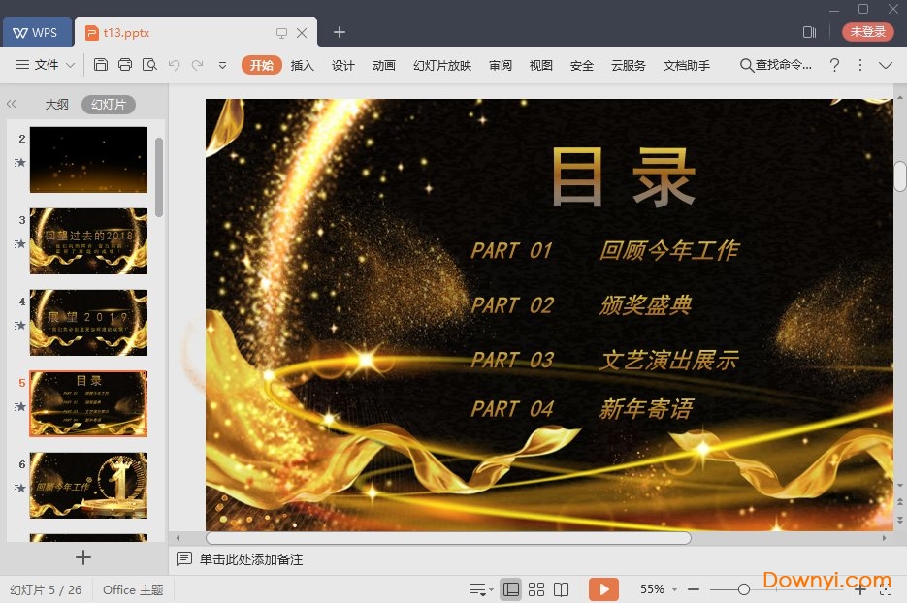Open Print Preview icon
The height and width of the screenshot is (603, 907).
pyautogui.click(x=149, y=65)
